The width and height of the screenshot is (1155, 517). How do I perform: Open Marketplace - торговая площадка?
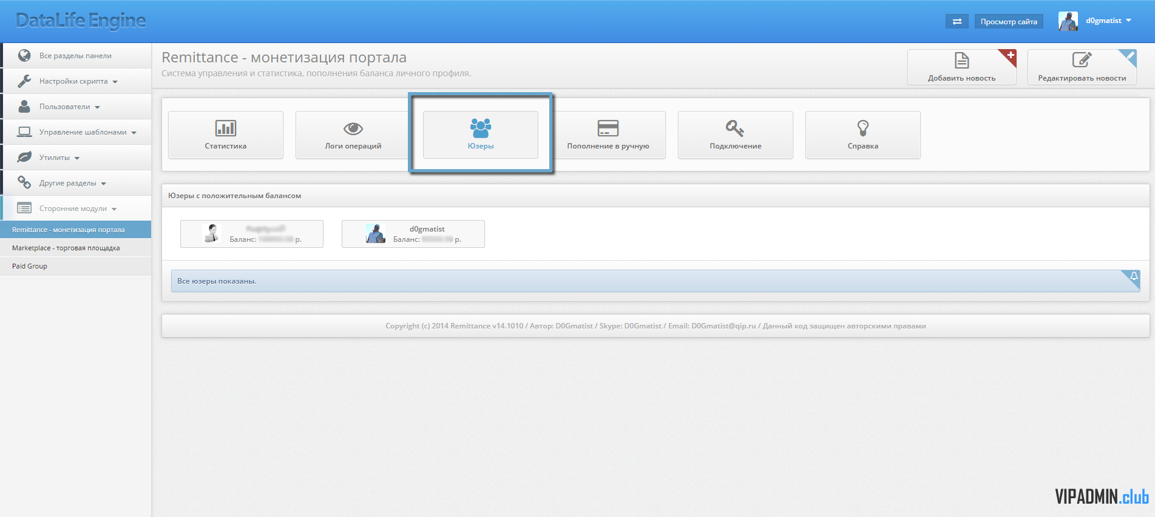[x=75, y=248]
